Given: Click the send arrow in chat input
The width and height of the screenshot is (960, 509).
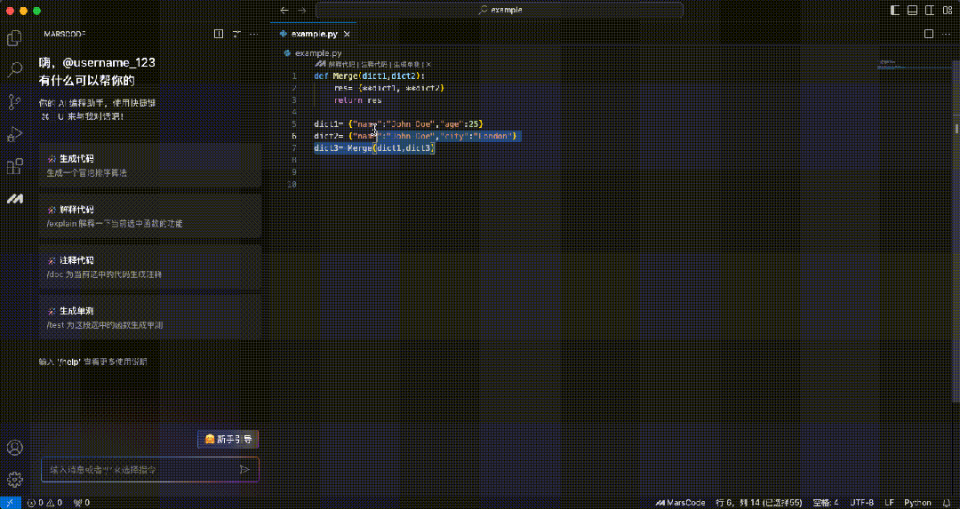Looking at the screenshot, I should (x=244, y=469).
